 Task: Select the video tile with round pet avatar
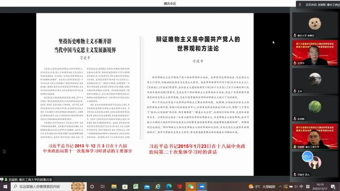point(315,24)
